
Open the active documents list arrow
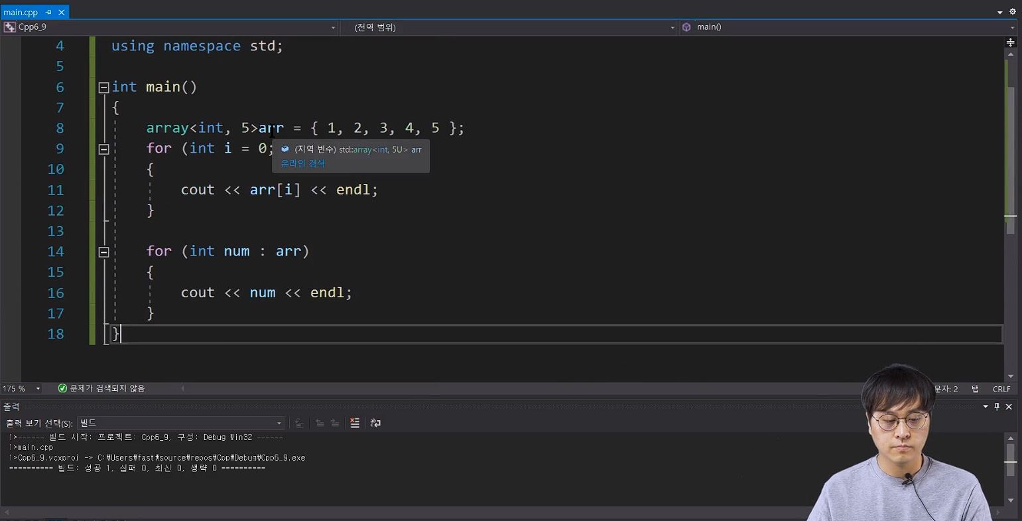[1000, 12]
